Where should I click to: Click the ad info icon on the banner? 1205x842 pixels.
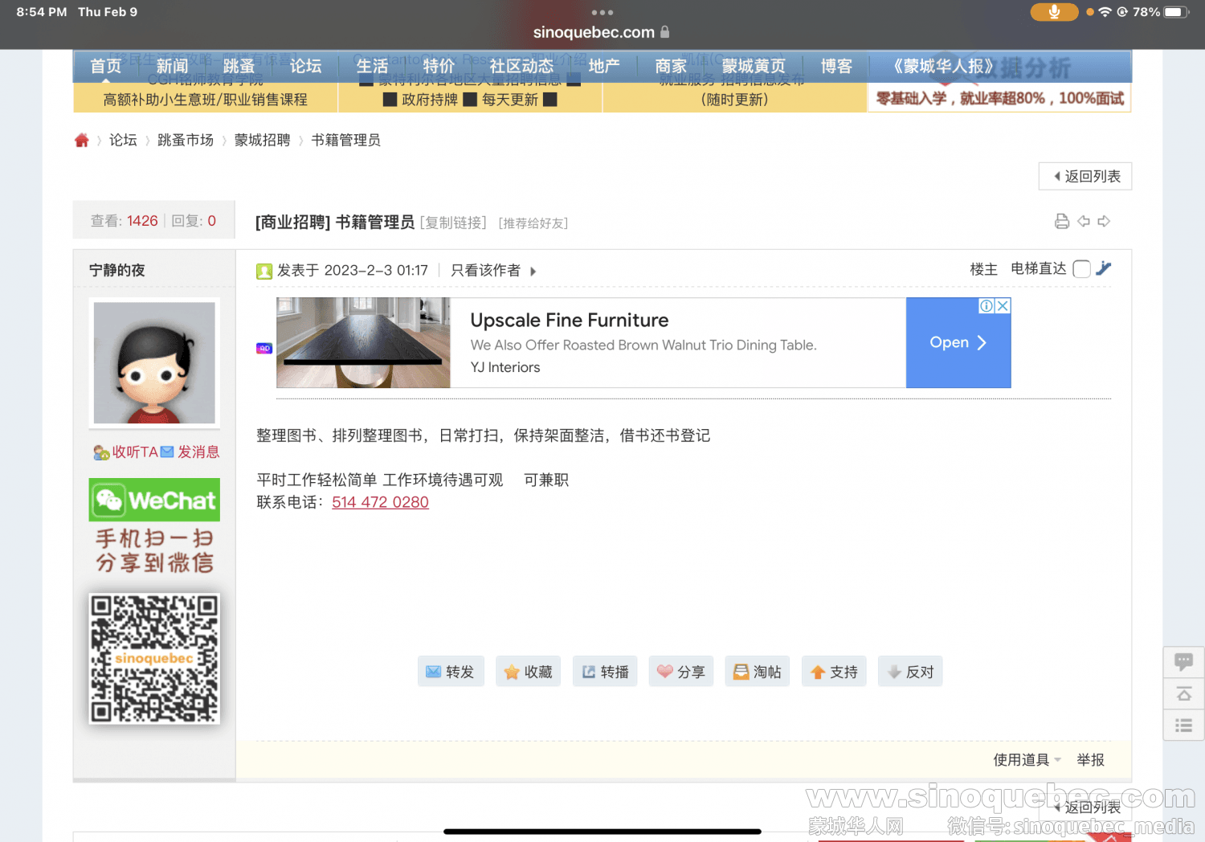986,306
